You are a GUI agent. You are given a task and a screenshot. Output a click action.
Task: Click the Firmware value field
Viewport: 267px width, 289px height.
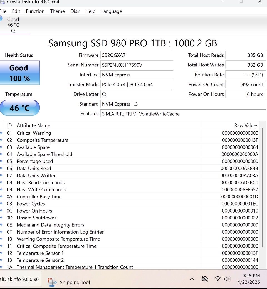(136, 55)
